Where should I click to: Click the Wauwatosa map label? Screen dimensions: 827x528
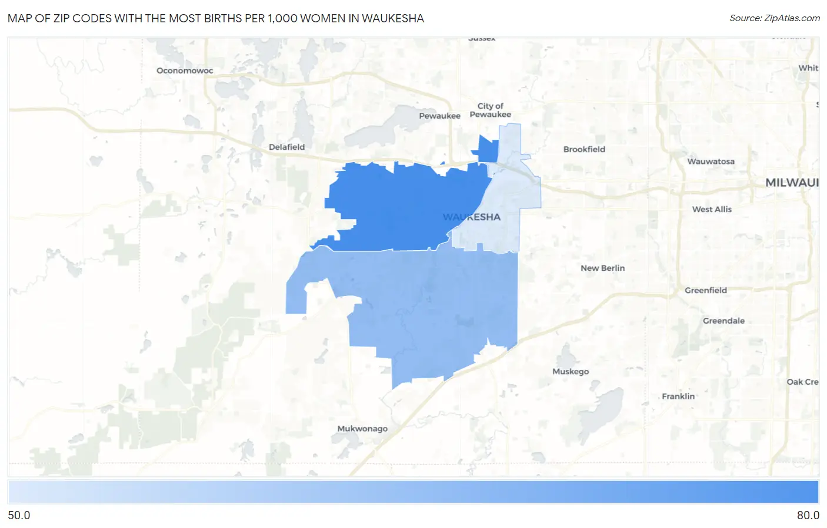coord(711,161)
